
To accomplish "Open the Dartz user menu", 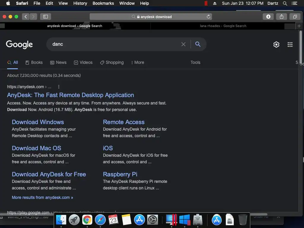I will tap(273, 3).
